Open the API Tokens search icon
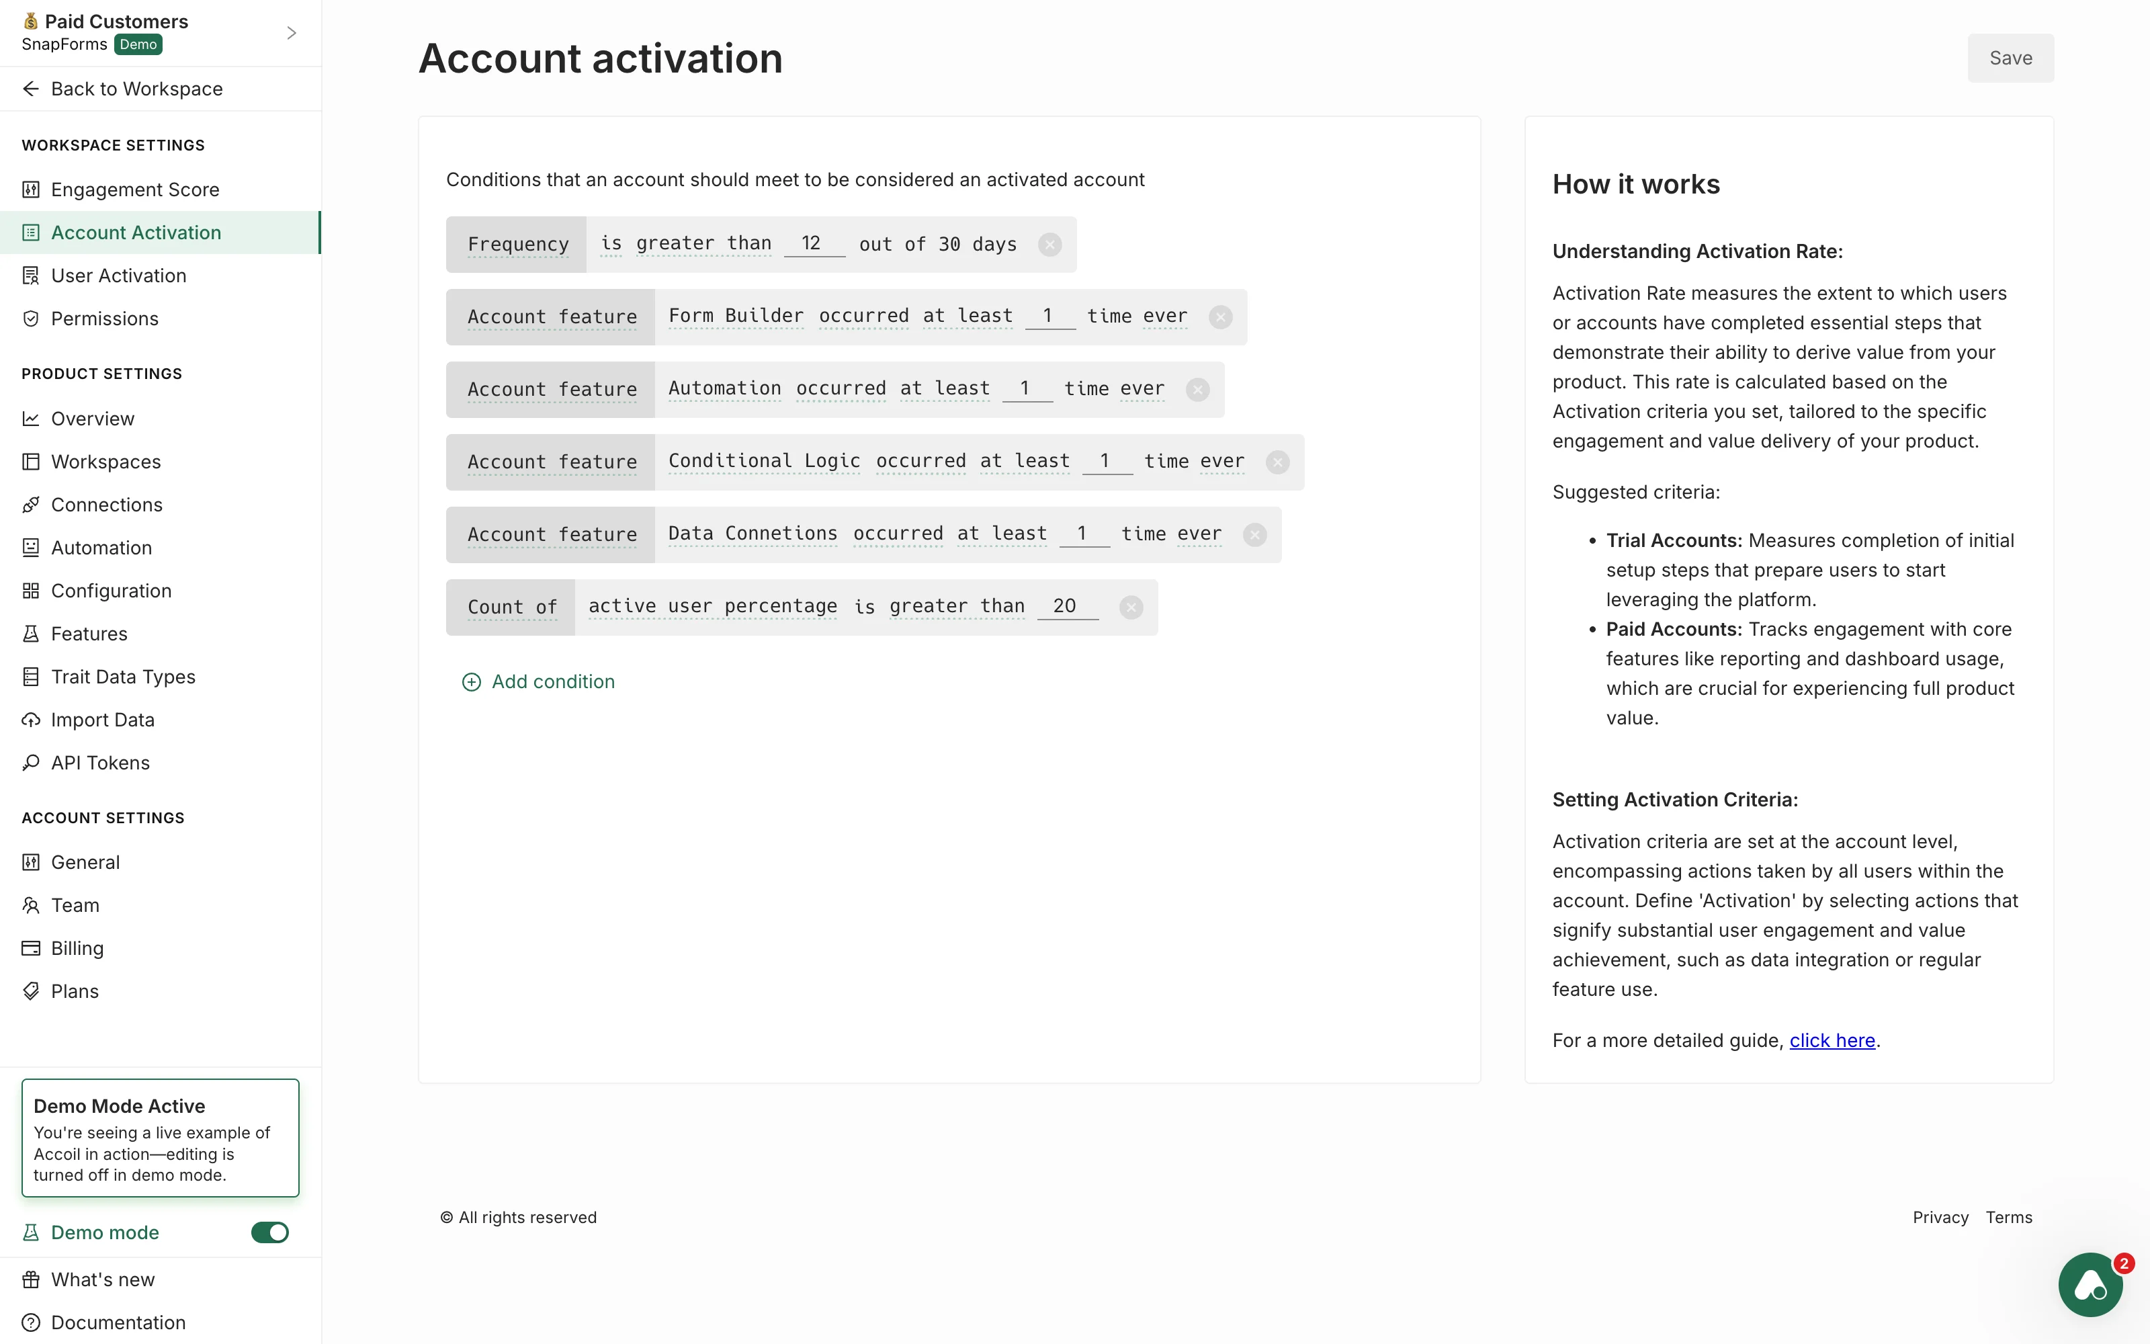Screen dimensions: 2150x1344 coord(31,763)
